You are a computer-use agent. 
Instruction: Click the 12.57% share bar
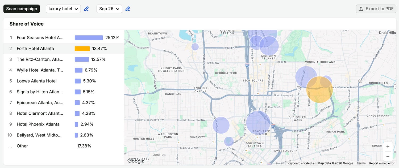click(x=82, y=59)
